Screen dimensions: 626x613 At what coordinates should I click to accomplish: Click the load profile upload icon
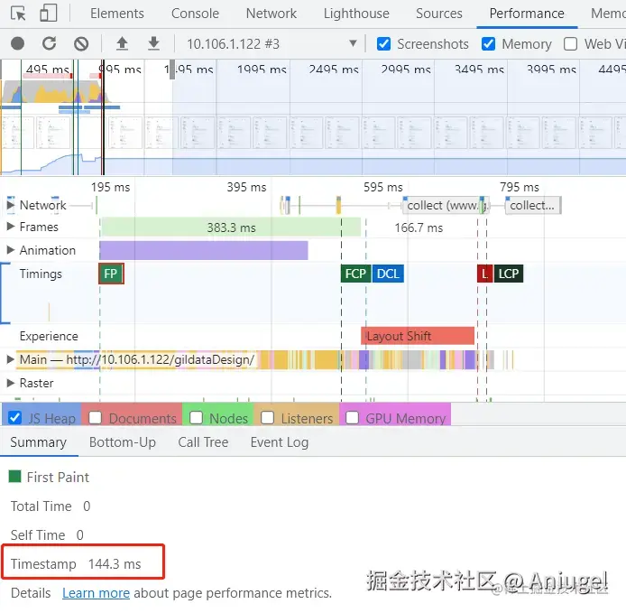tap(122, 43)
